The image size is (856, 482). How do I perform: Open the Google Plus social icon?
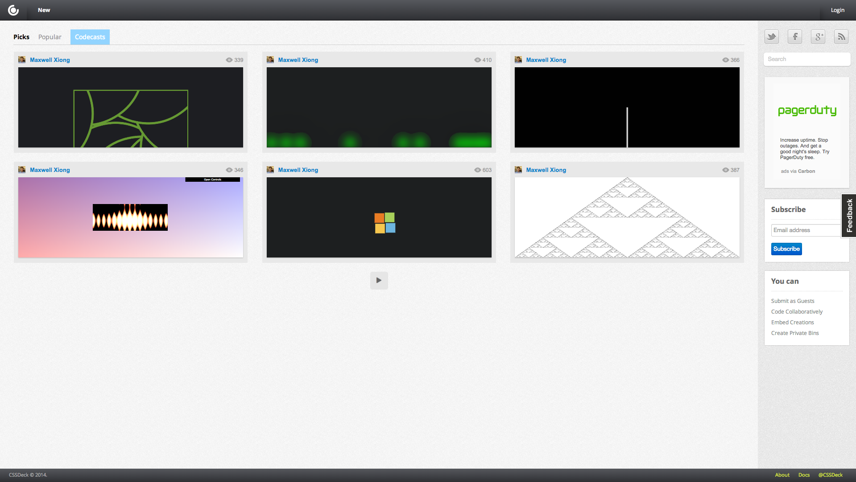(x=818, y=37)
